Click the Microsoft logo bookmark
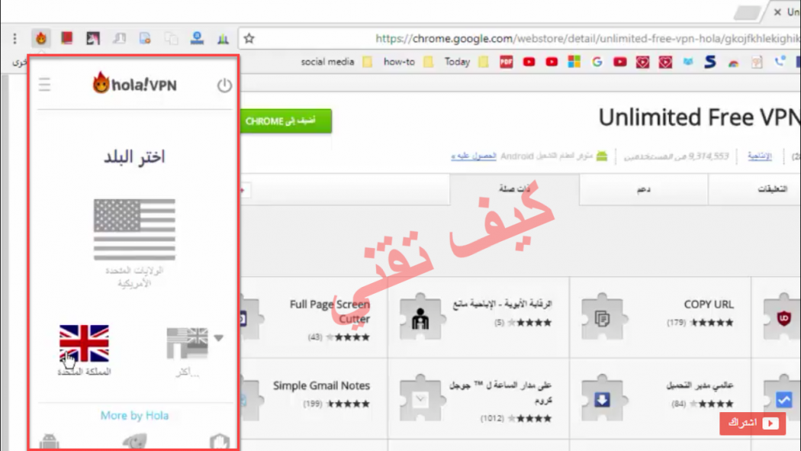 574,62
